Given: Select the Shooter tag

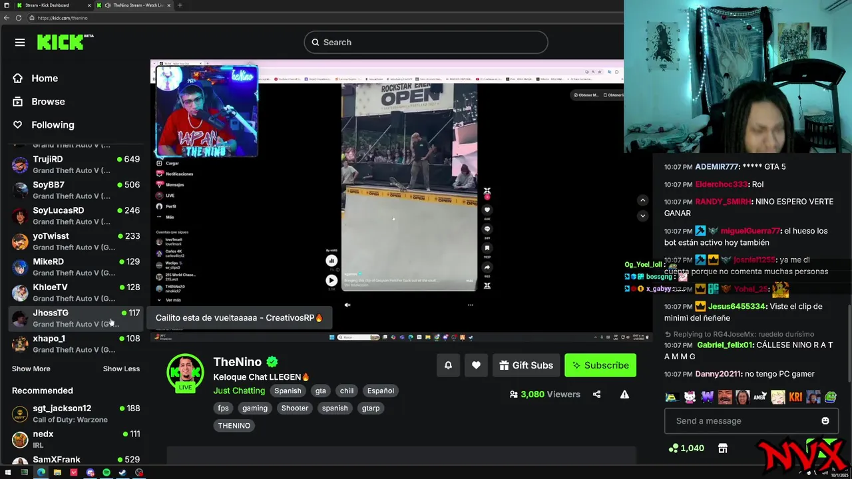Looking at the screenshot, I should [x=295, y=408].
